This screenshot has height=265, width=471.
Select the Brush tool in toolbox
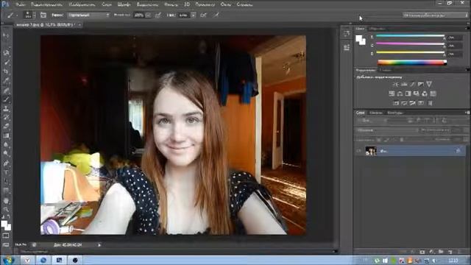6,99
